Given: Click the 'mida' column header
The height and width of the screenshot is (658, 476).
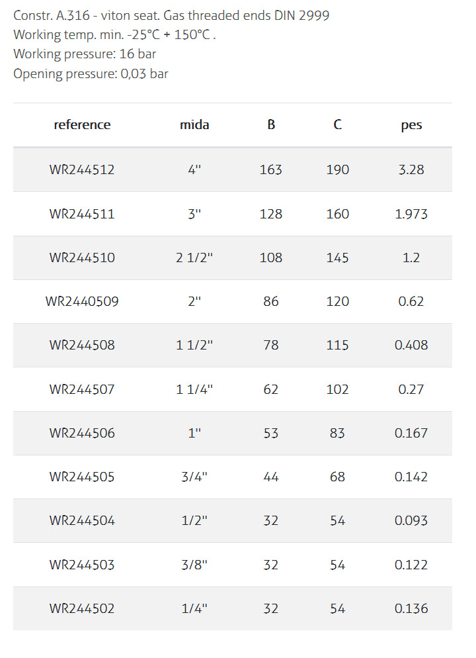Looking at the screenshot, I should click(x=194, y=124).
